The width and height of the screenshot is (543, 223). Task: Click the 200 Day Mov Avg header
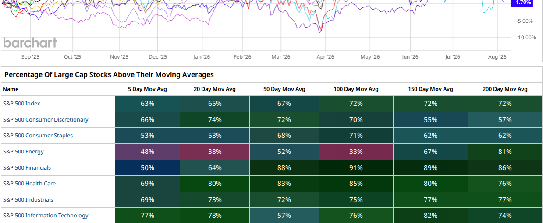point(505,89)
